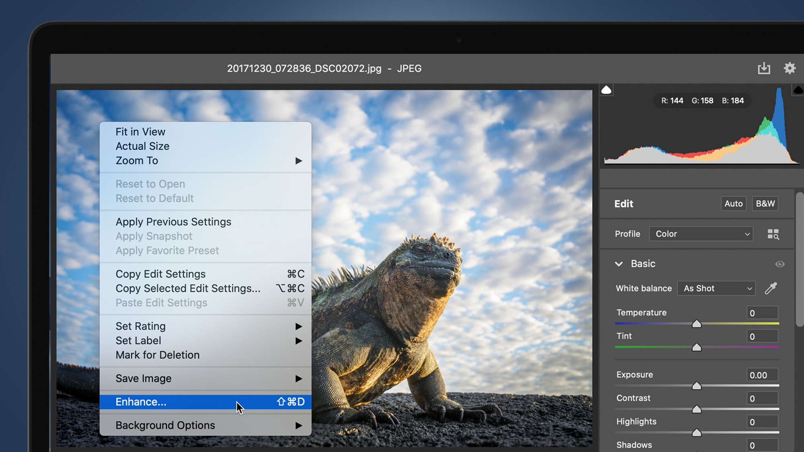
Task: Click the White balance eyedropper icon
Action: (771, 288)
